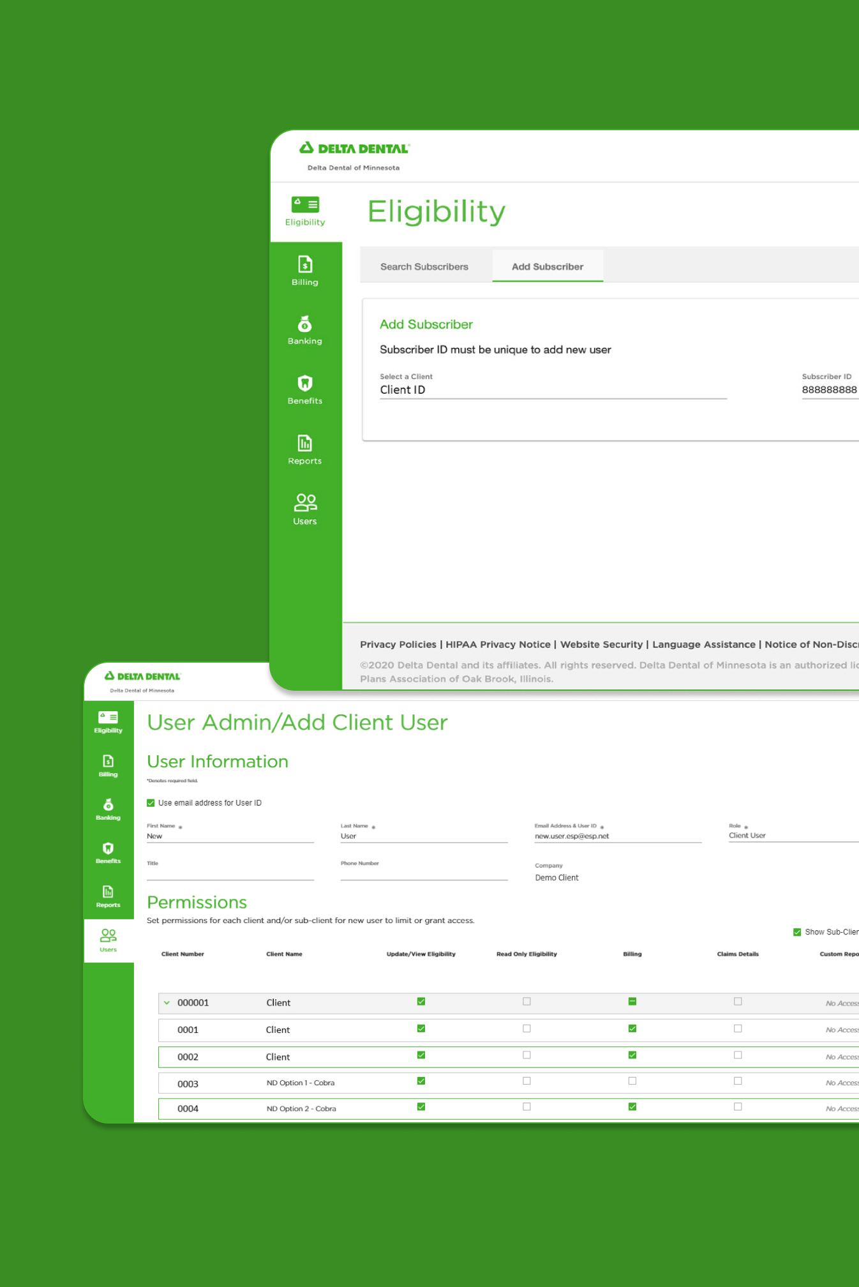Toggle Update/View Eligibility for client 0004

click(421, 1107)
